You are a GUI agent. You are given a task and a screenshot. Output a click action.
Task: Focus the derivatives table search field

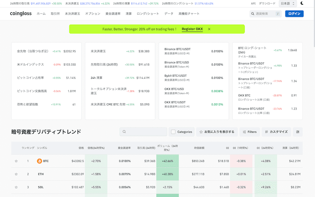tap(143, 132)
